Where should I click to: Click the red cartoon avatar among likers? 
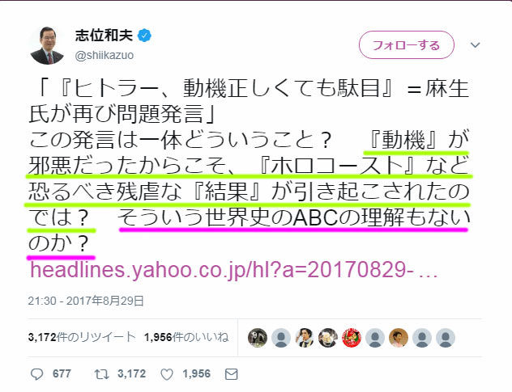(352, 338)
